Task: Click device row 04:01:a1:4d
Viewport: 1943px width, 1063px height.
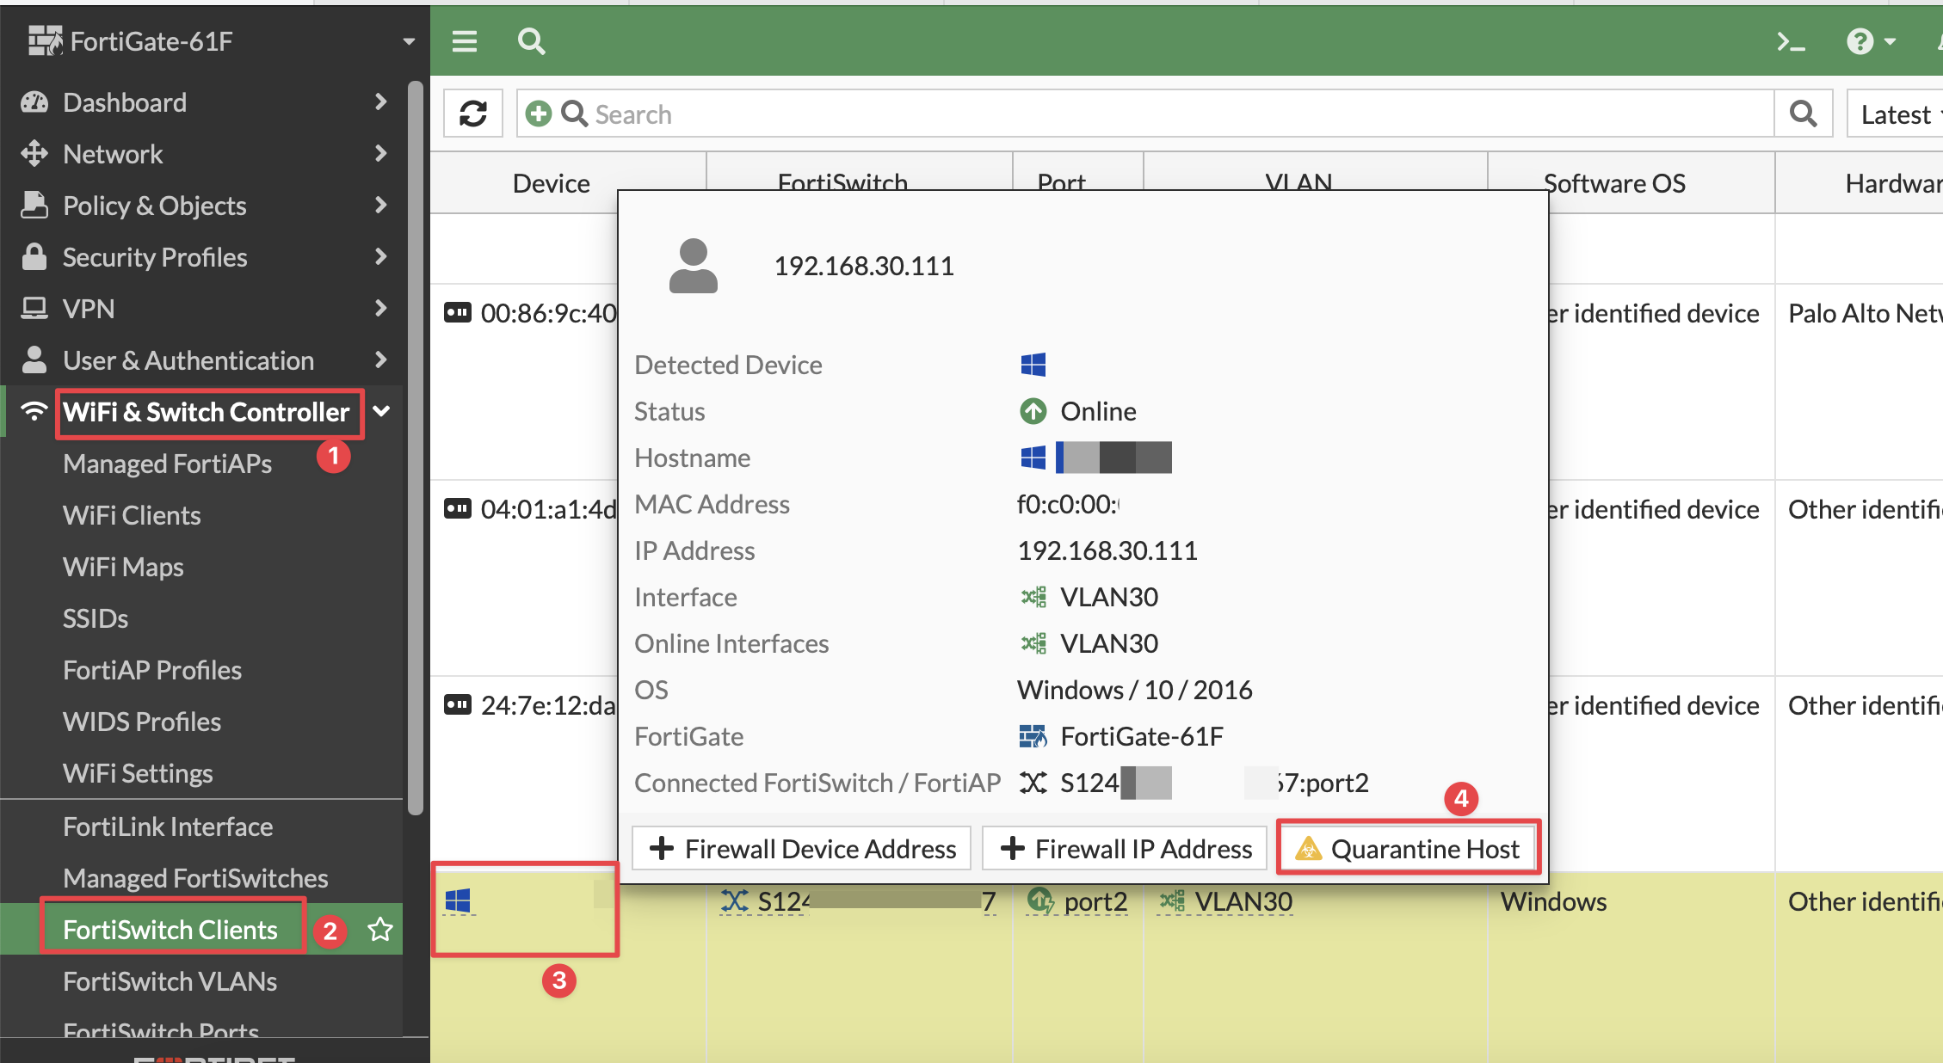Action: tap(531, 509)
